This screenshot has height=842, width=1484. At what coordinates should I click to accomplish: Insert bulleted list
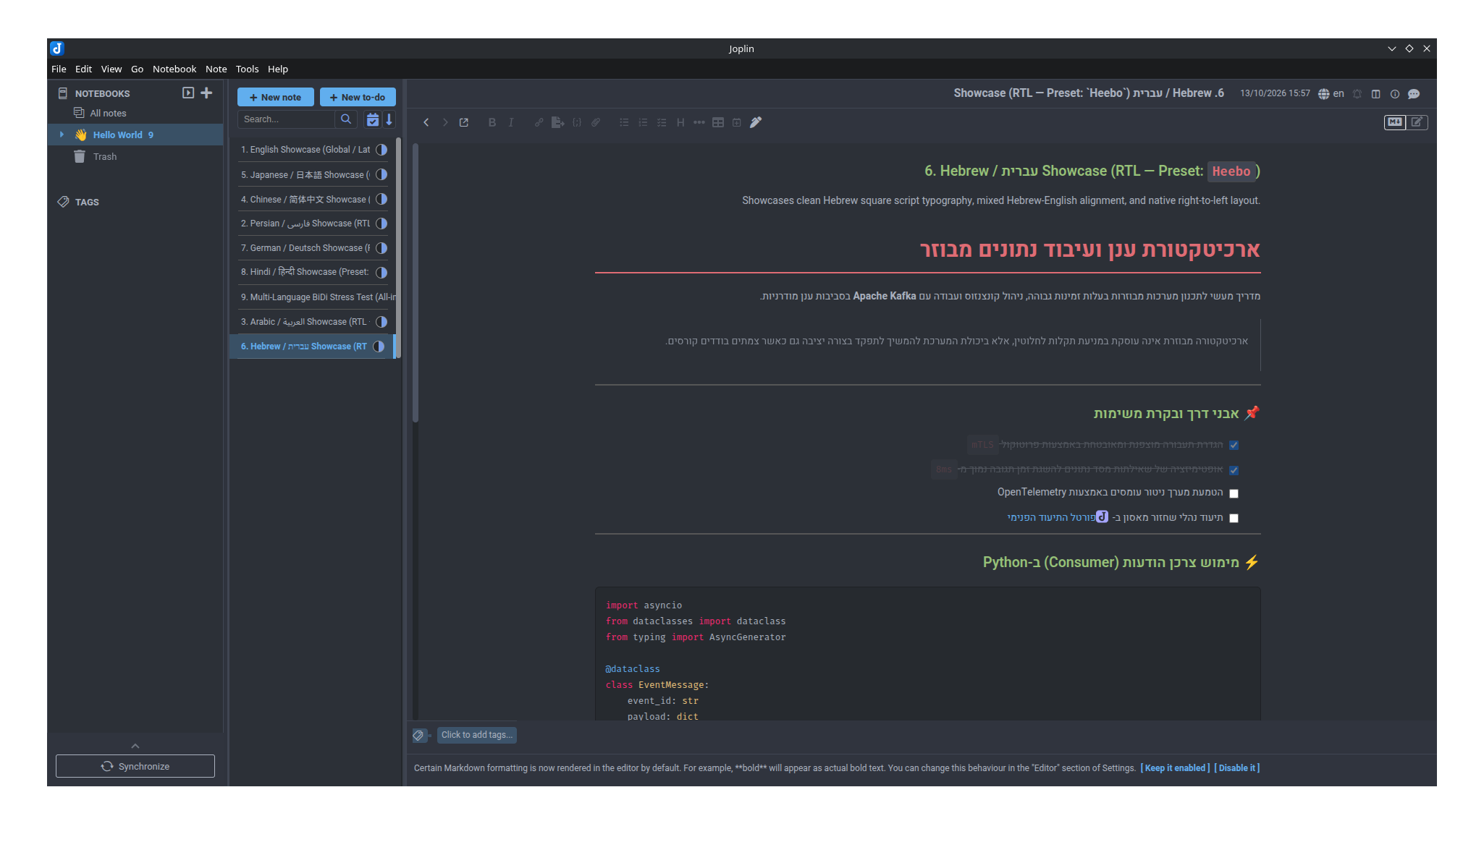pos(624,123)
